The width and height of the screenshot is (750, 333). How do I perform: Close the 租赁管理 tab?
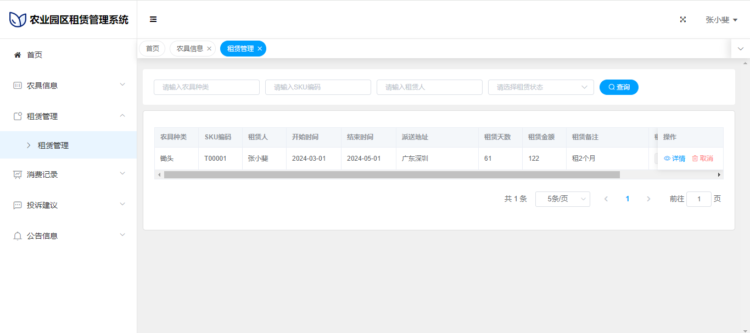click(260, 49)
